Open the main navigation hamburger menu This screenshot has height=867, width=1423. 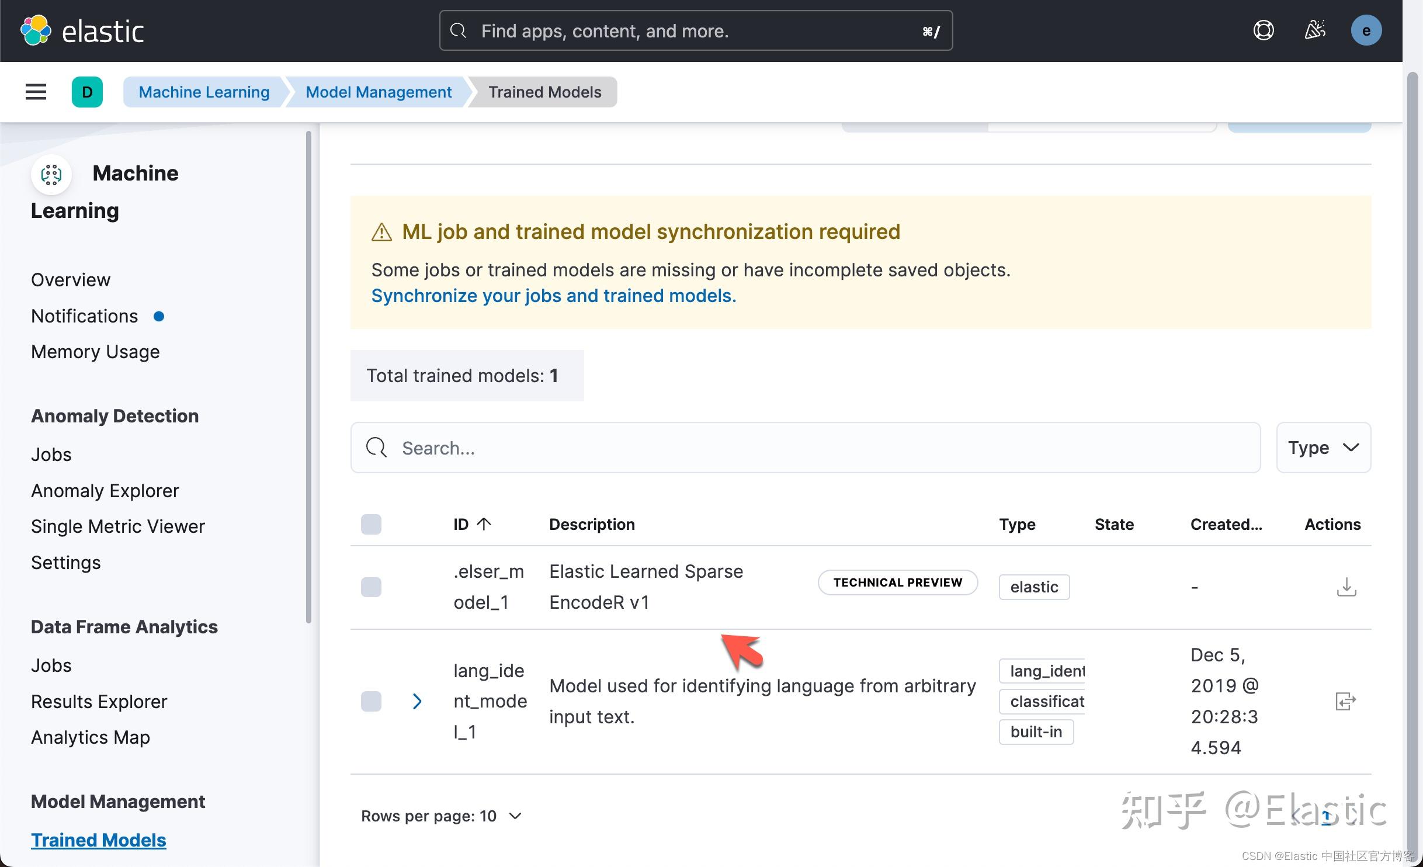tap(35, 92)
